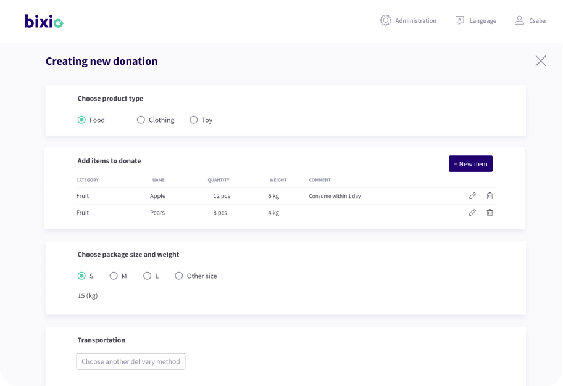Click the Fruit category in Apple row
563x386 pixels.
click(83, 196)
